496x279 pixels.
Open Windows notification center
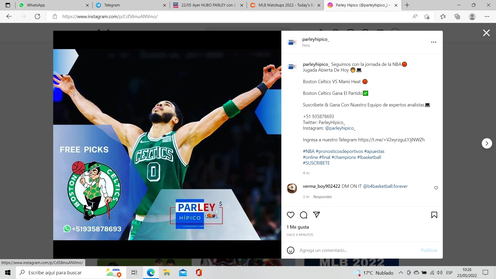(x=485, y=273)
